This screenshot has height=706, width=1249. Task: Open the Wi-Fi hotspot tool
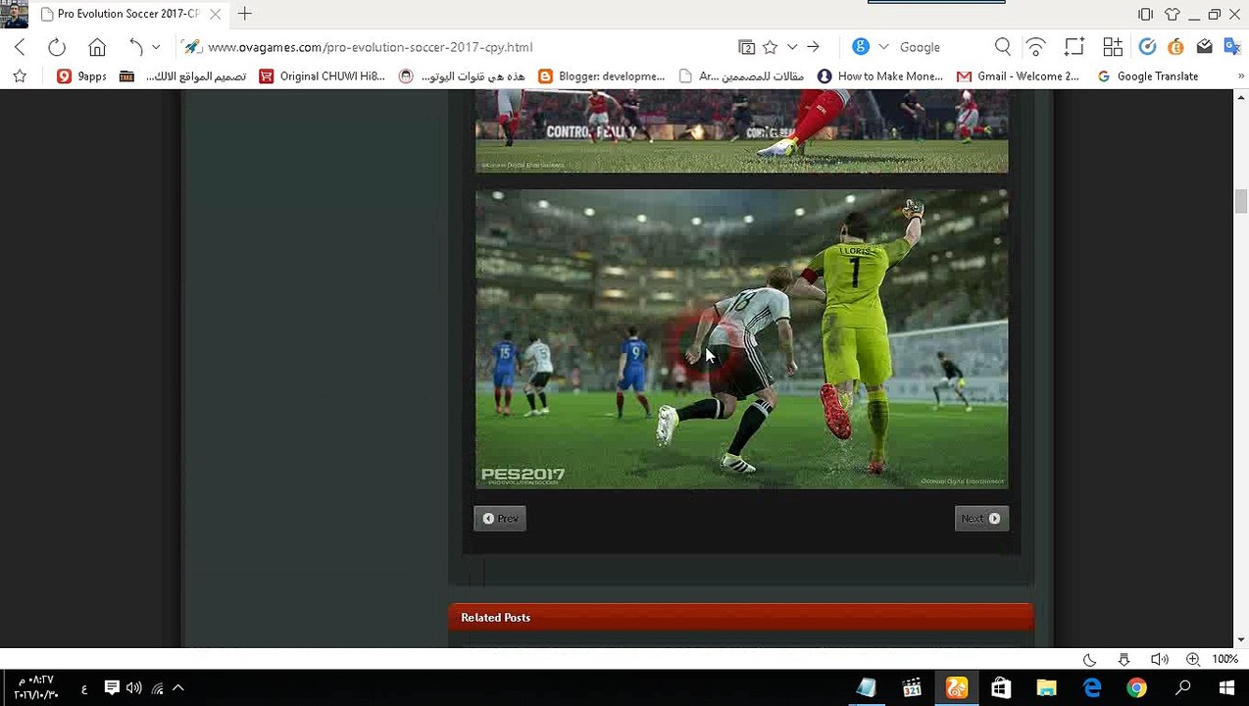(x=1036, y=47)
